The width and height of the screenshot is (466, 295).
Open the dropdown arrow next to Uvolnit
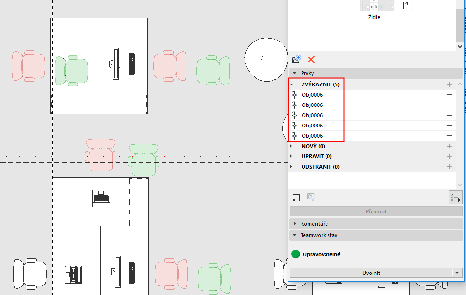[457, 273]
